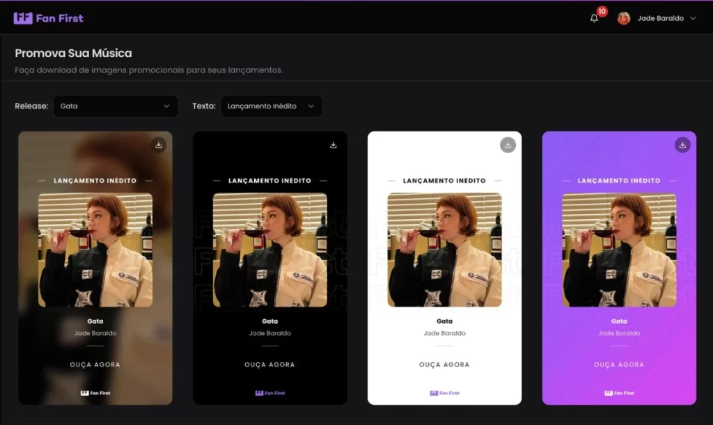
Task: Download the blurred-background promo image
Action: (159, 145)
